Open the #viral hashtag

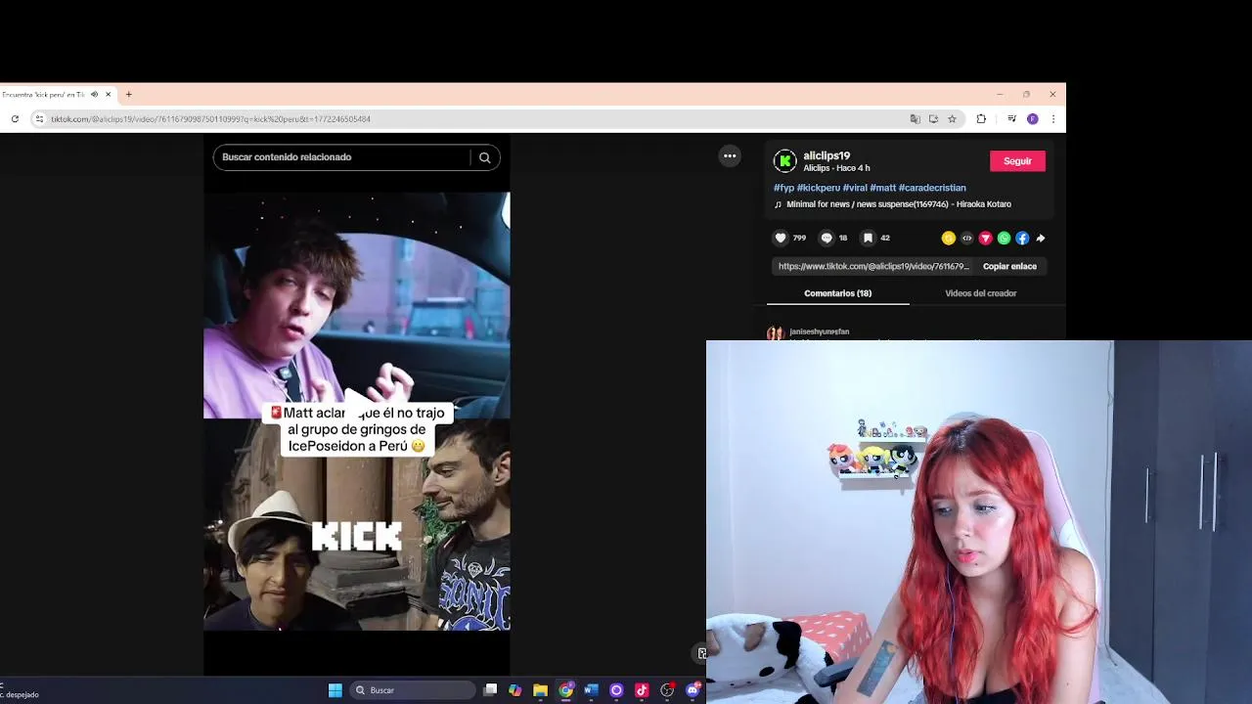855,188
